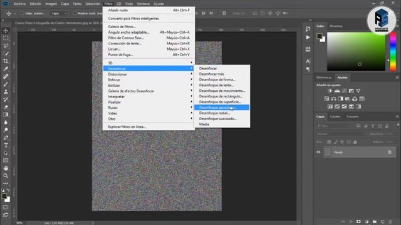Click the layer search field in Capas
Viewport: 401px width, 225px height.
(335, 126)
